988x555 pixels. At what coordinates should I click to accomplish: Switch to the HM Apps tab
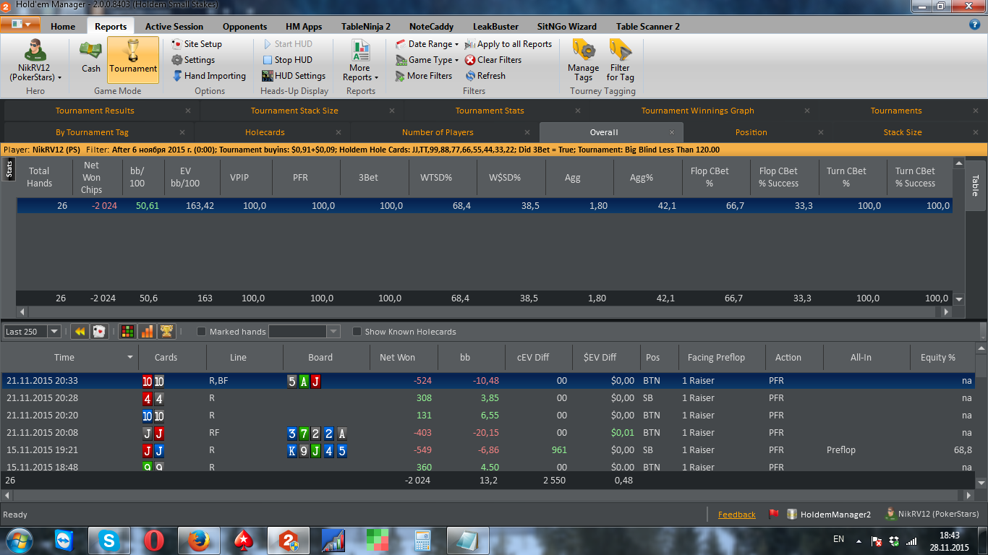pos(304,27)
